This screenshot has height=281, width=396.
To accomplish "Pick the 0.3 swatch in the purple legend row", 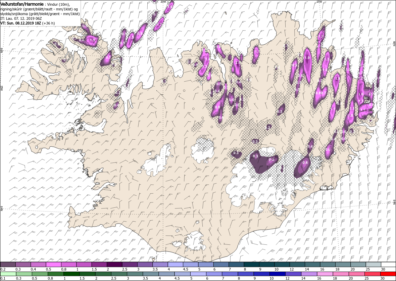I will (23, 265).
